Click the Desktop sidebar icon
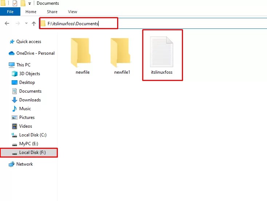Image resolution: width=267 pixels, height=201 pixels. tap(15, 82)
